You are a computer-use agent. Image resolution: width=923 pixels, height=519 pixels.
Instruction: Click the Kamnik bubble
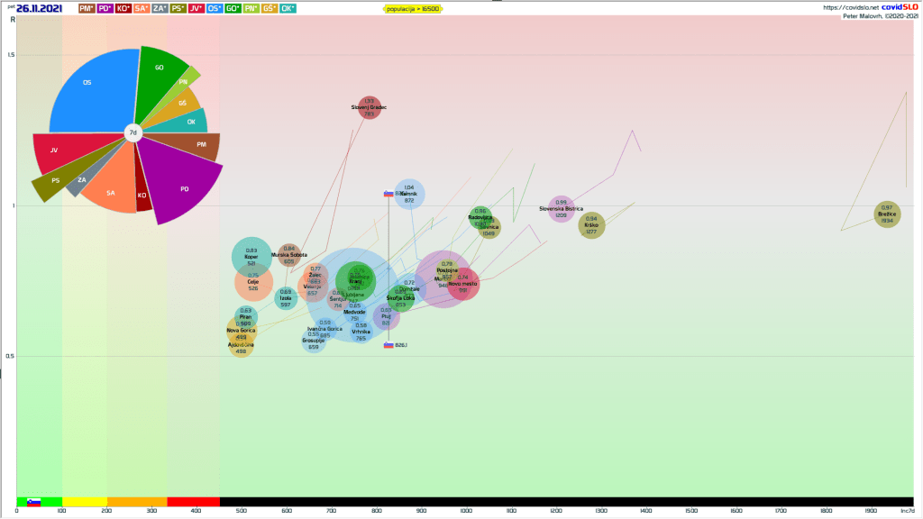(409, 194)
